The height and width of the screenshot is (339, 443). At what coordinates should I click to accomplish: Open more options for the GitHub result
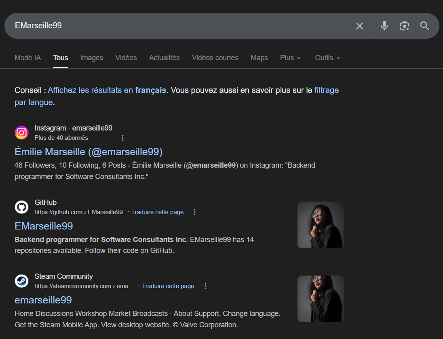pos(194,212)
